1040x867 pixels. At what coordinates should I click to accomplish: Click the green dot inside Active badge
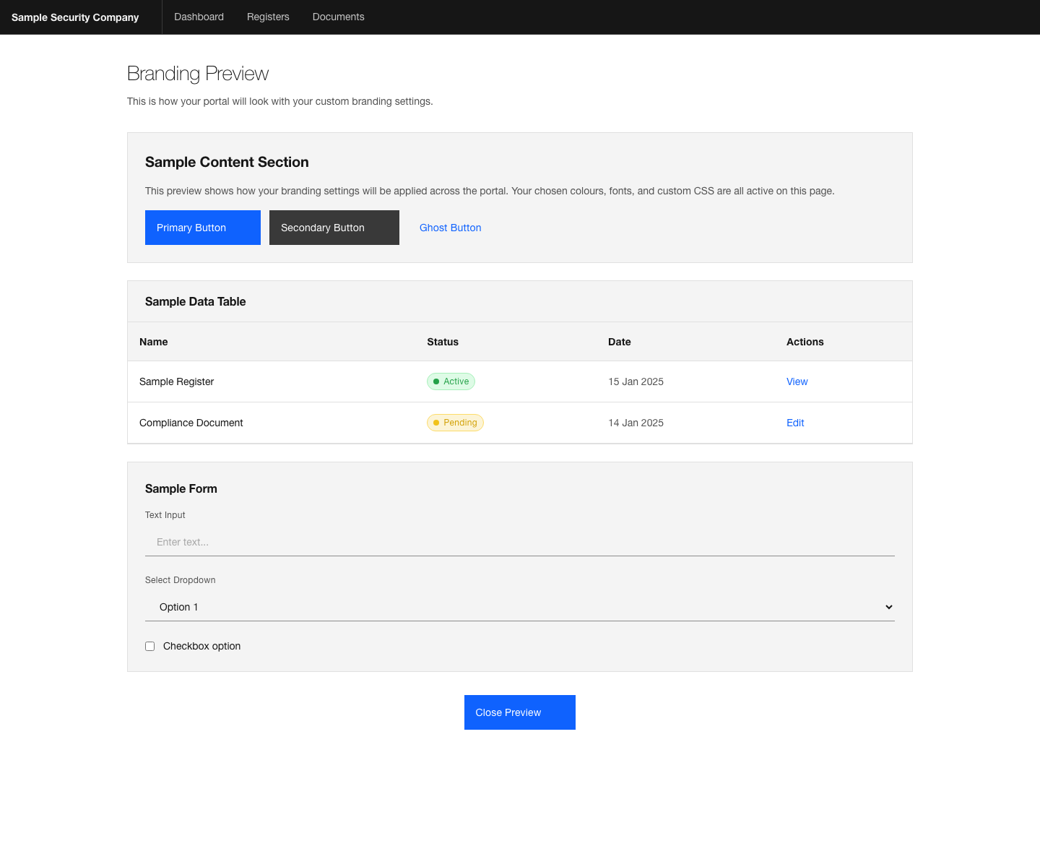click(x=436, y=381)
